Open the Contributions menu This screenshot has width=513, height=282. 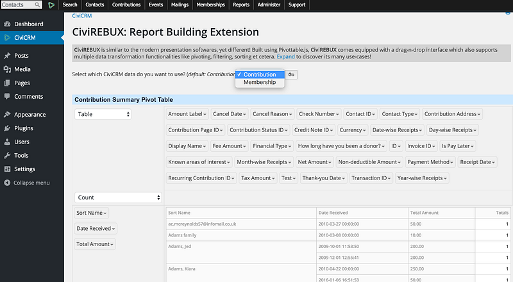tap(126, 4)
